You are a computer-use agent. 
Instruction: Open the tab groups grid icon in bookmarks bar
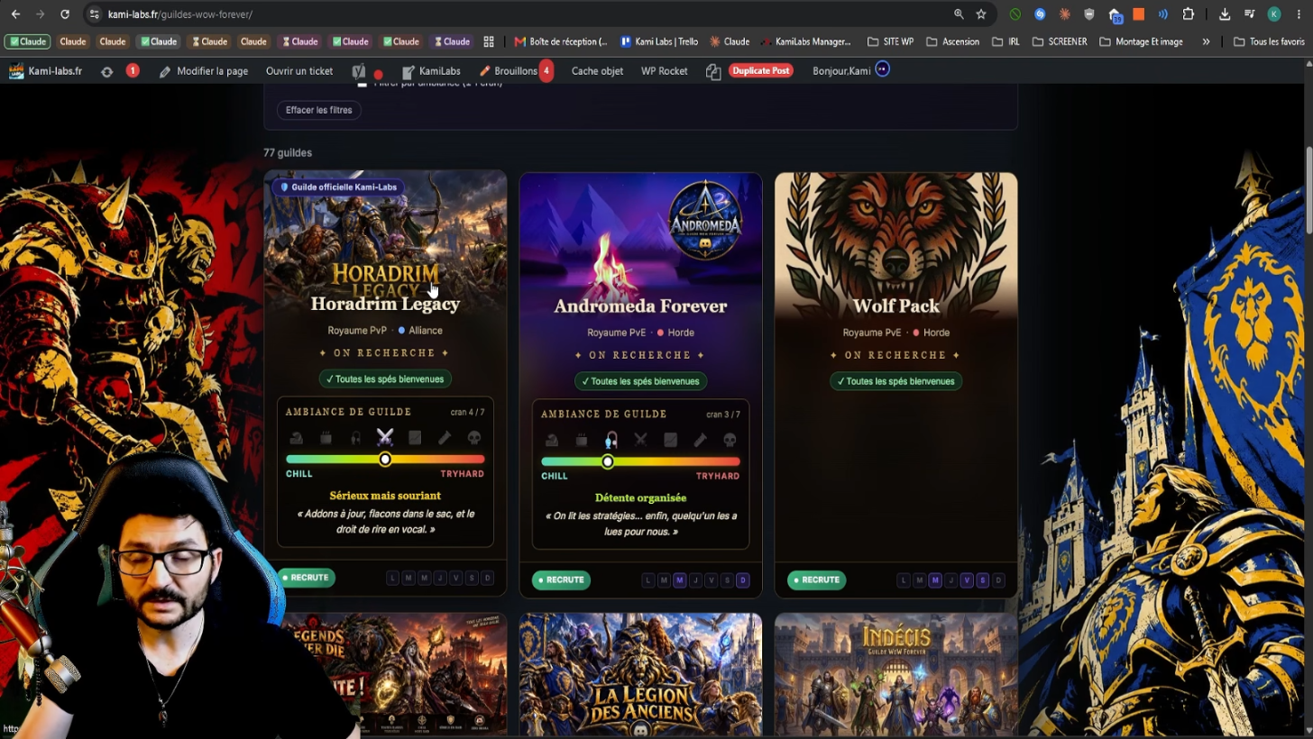(489, 41)
